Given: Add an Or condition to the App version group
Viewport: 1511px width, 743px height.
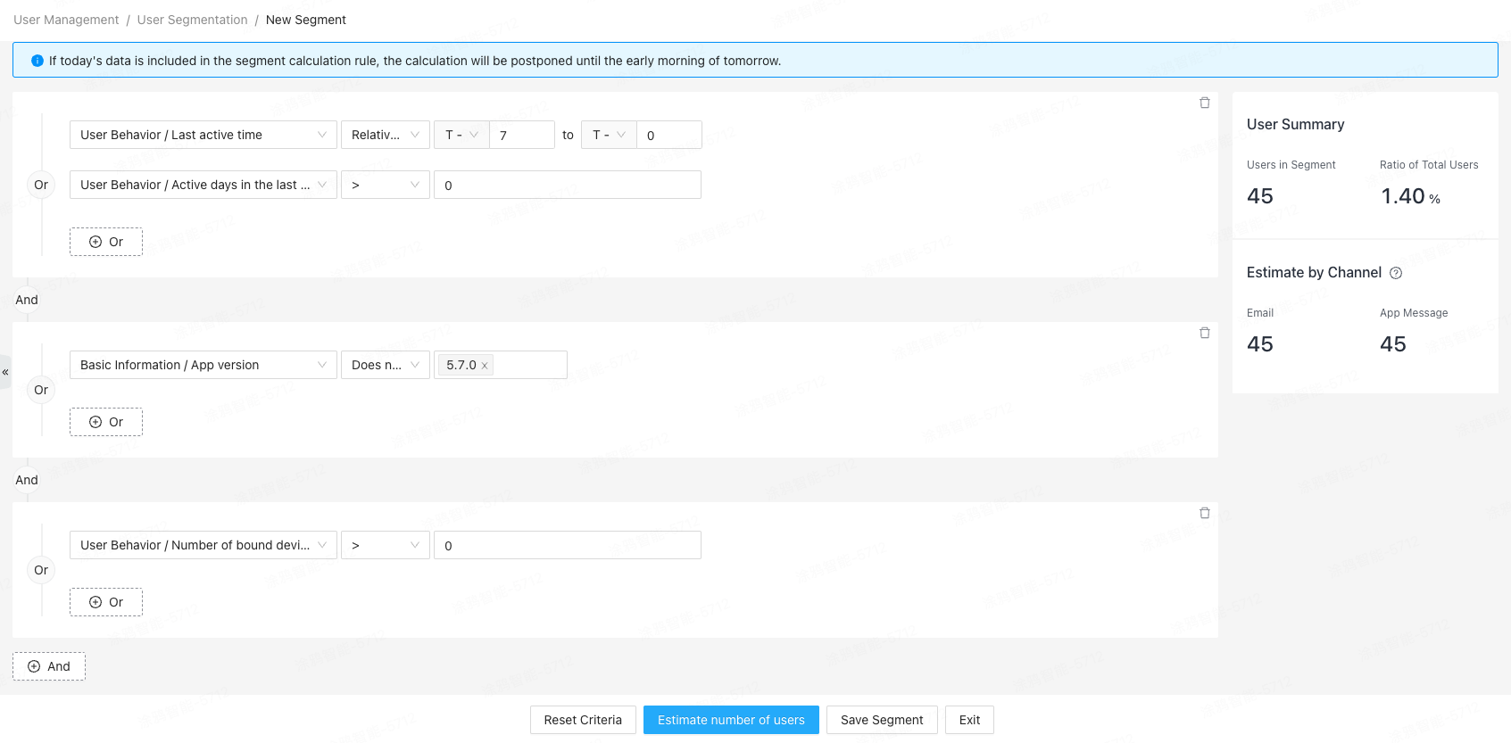Looking at the screenshot, I should 106,422.
